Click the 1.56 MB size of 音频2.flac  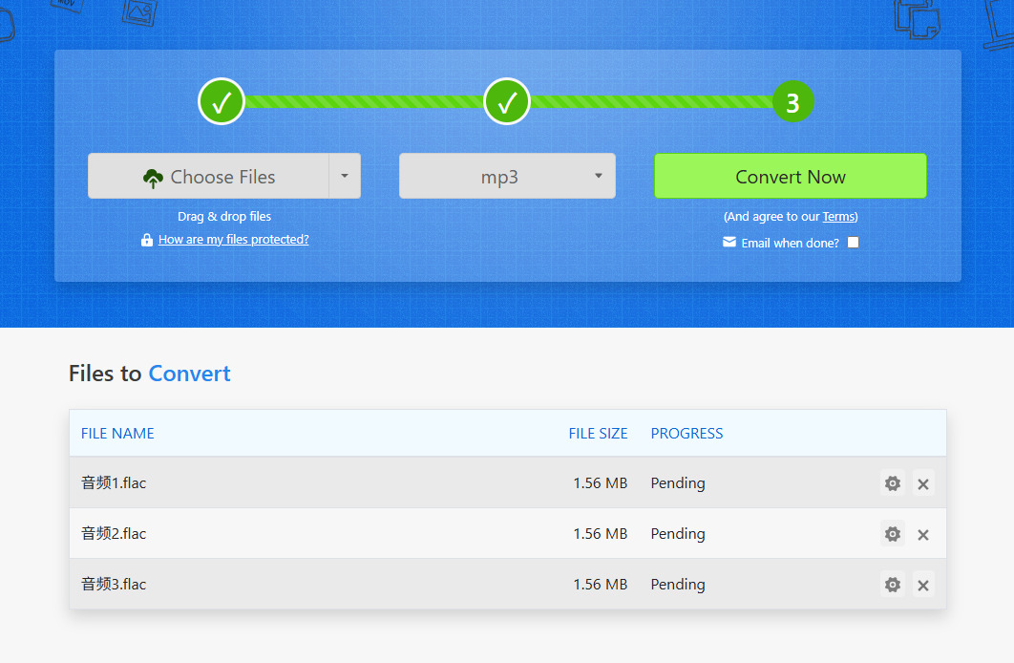[x=601, y=534]
